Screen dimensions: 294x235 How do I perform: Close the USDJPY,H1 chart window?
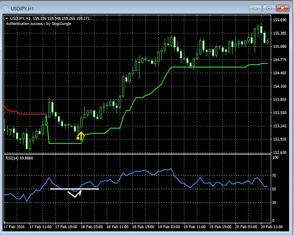283,8
